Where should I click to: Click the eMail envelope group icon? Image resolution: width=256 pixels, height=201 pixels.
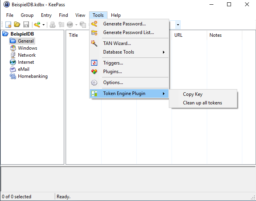tap(13, 69)
